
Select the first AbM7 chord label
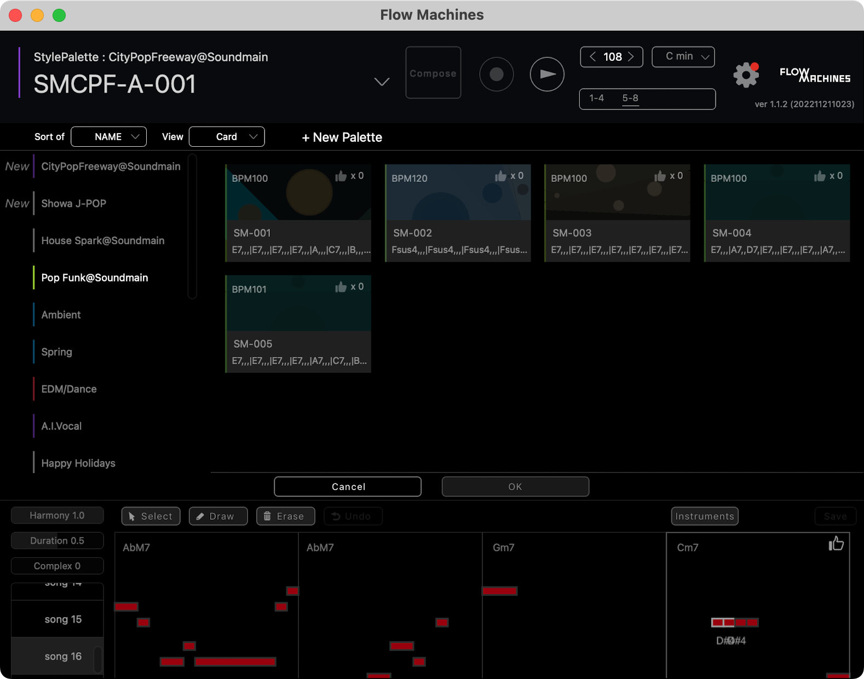136,548
